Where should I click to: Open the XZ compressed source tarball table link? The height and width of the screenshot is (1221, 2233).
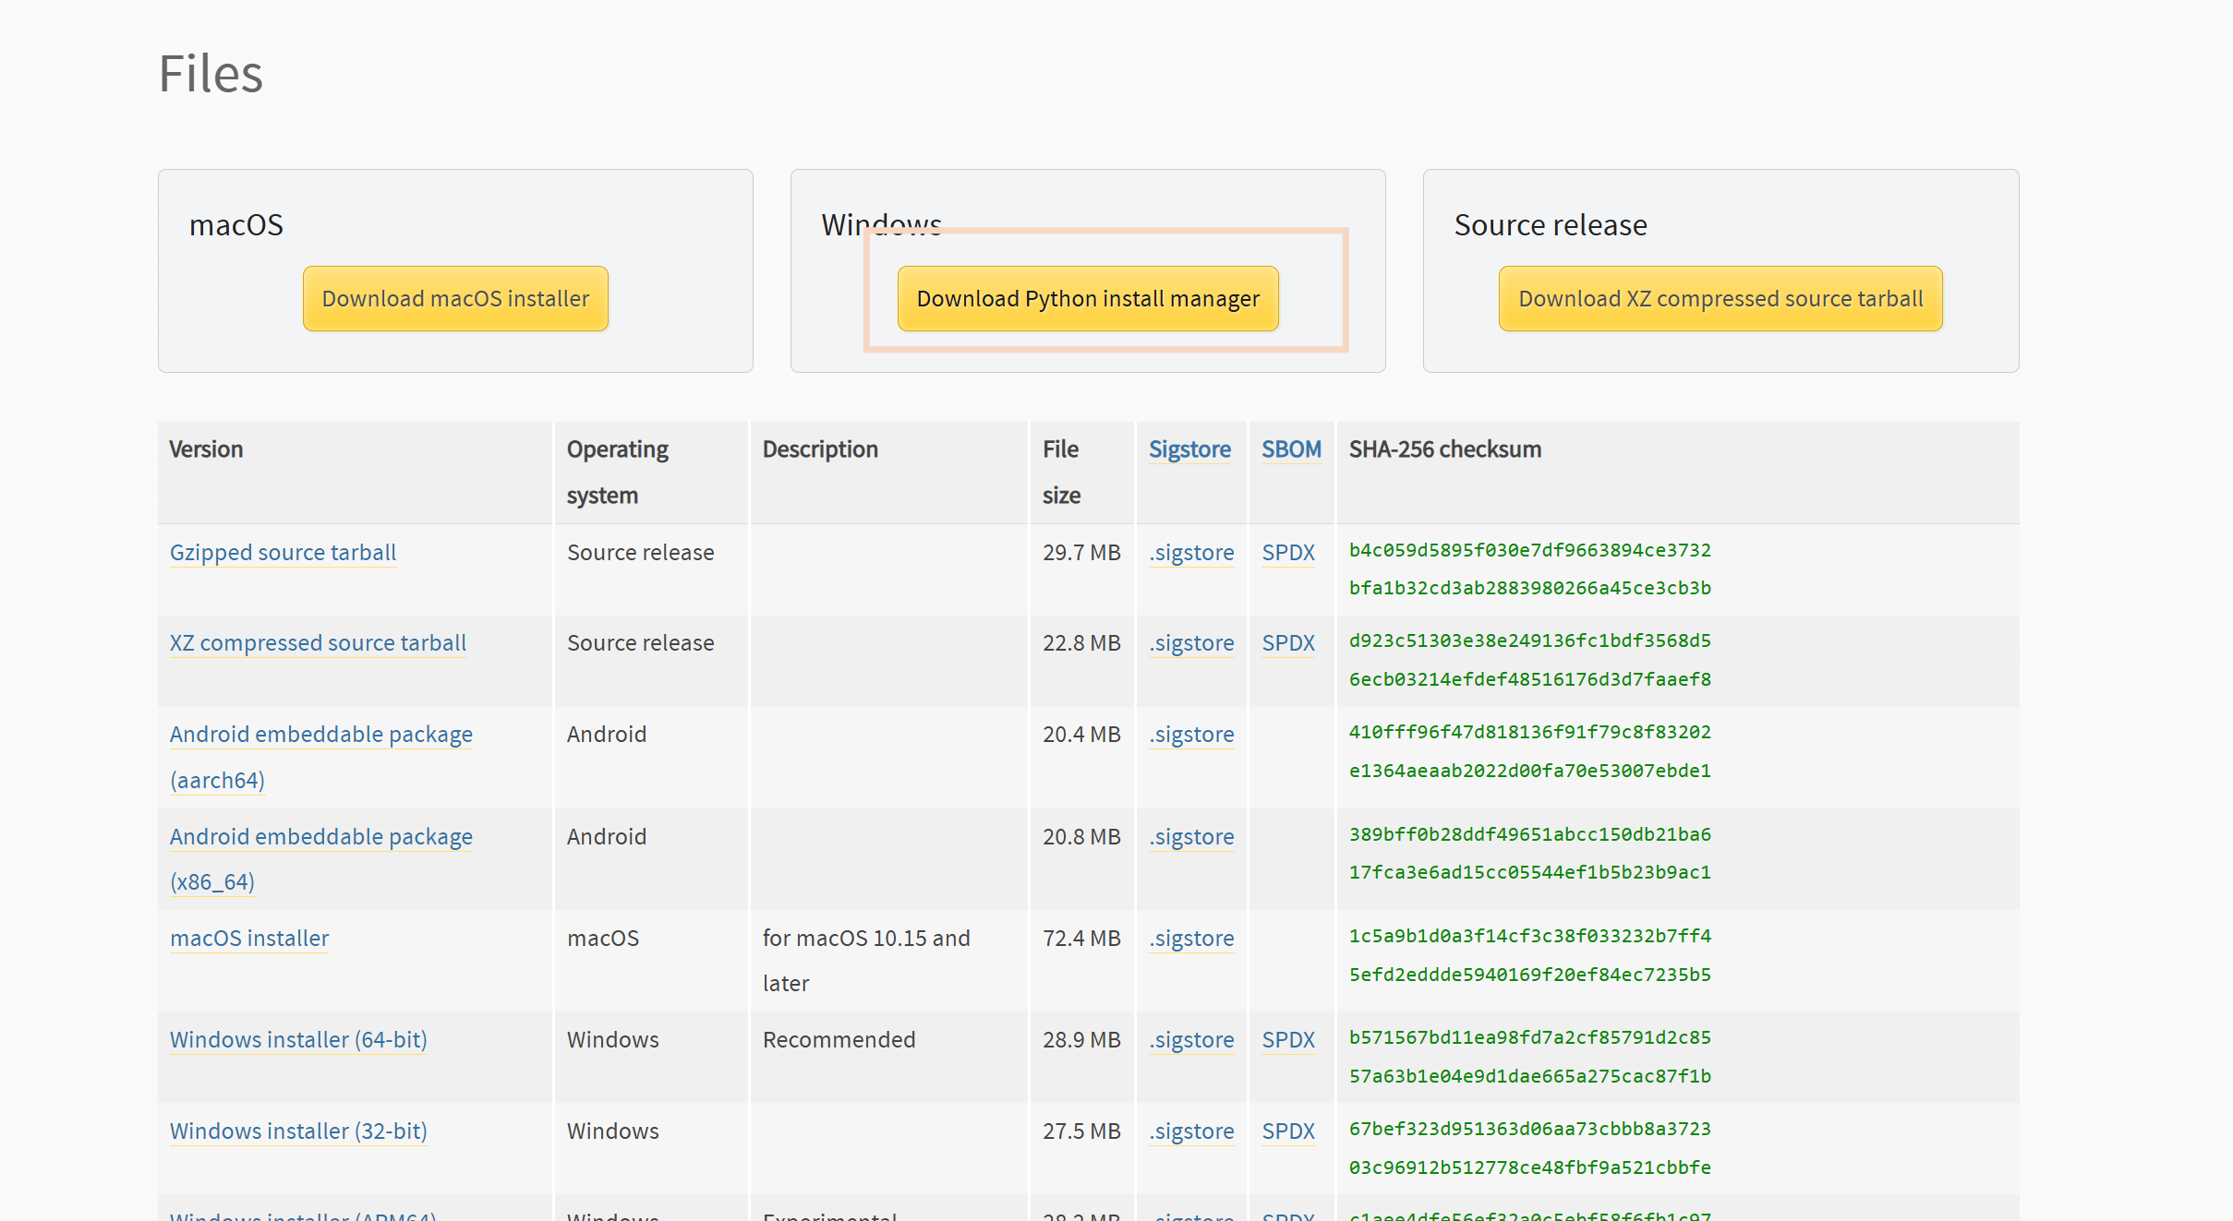318,642
